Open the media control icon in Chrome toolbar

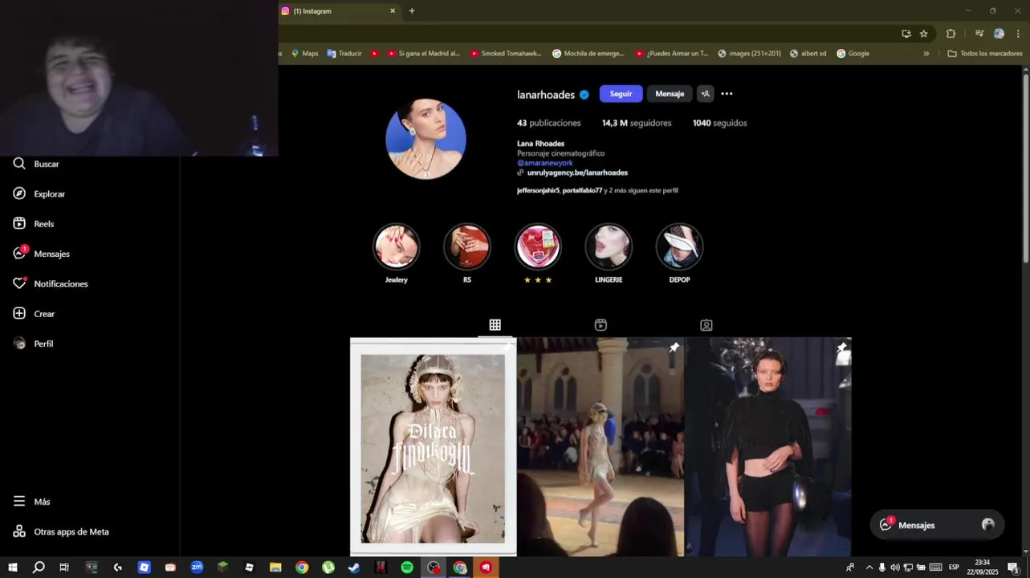coord(979,34)
